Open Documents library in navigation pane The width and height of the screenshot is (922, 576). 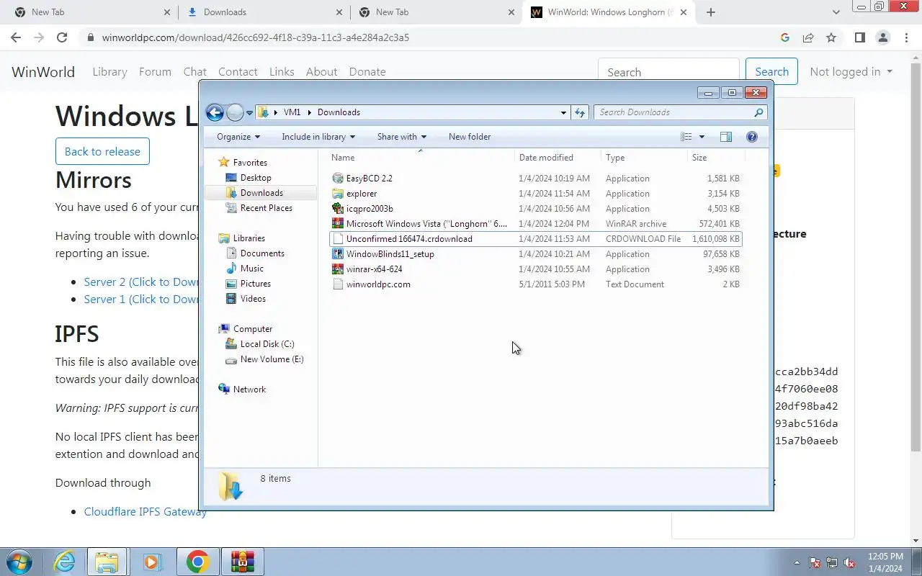click(x=262, y=253)
